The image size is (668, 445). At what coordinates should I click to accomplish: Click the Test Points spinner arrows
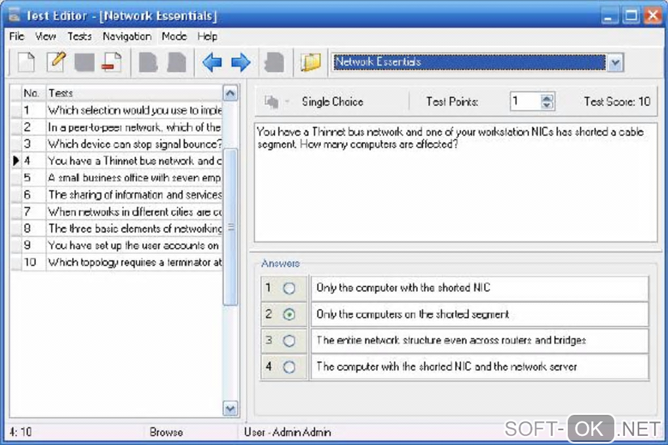547,101
